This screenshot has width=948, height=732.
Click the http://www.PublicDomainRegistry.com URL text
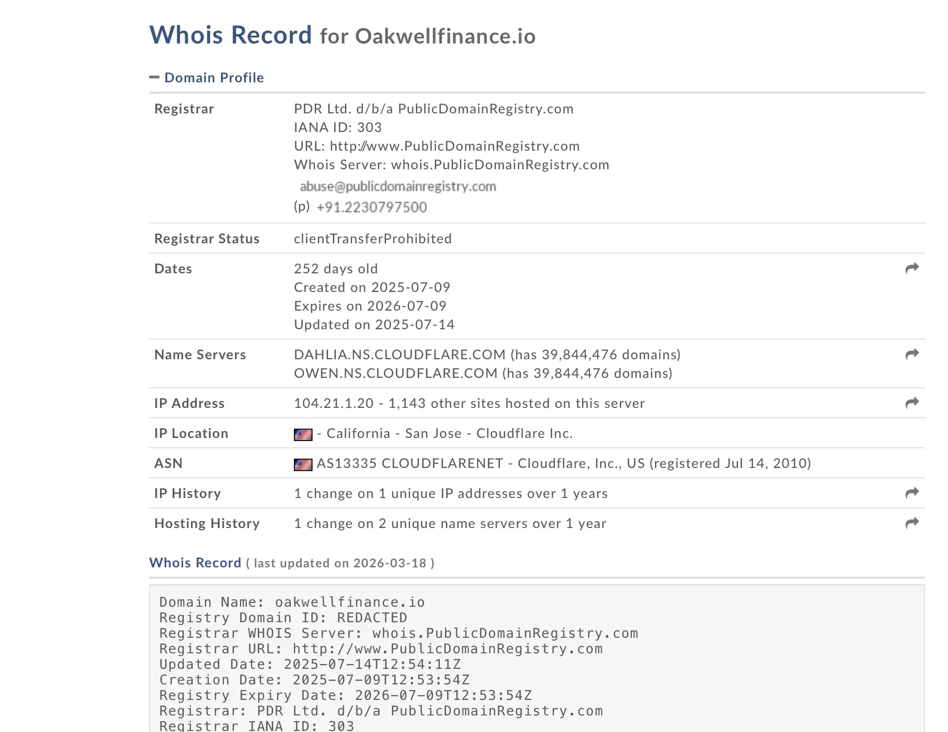pyautogui.click(x=454, y=146)
